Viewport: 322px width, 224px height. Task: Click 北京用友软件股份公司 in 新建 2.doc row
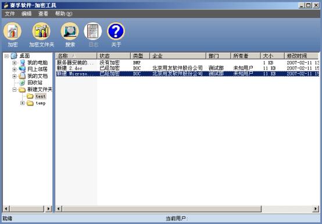pyautogui.click(x=177, y=68)
